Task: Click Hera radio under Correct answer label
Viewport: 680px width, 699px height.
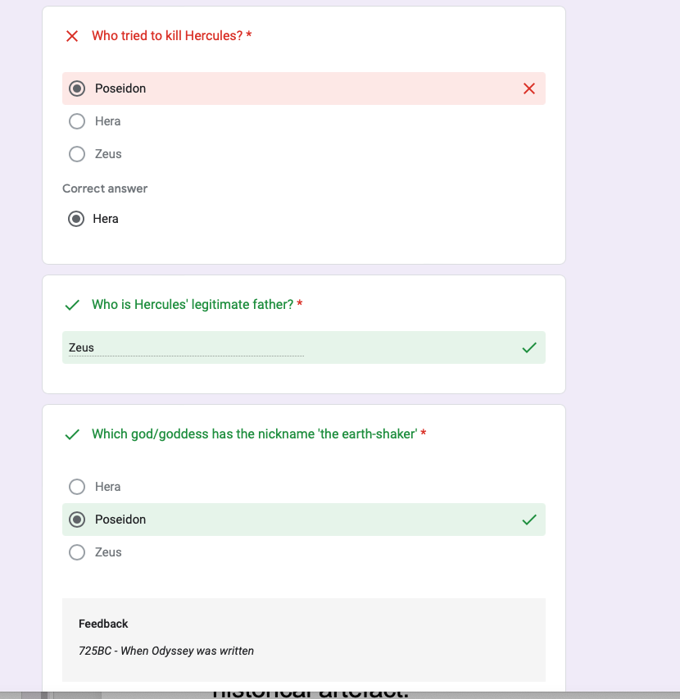Action: pyautogui.click(x=76, y=219)
